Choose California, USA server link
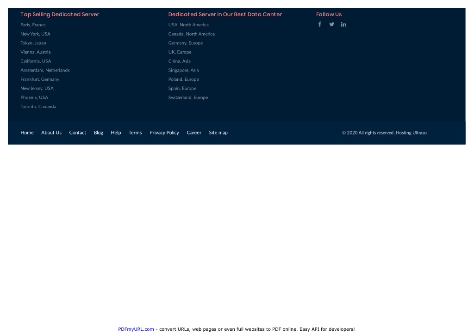Viewport: 474px width, 334px height. [36, 61]
